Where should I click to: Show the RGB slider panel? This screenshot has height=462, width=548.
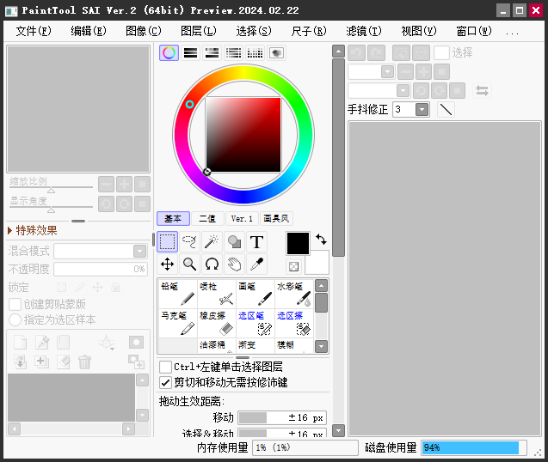tap(190, 53)
